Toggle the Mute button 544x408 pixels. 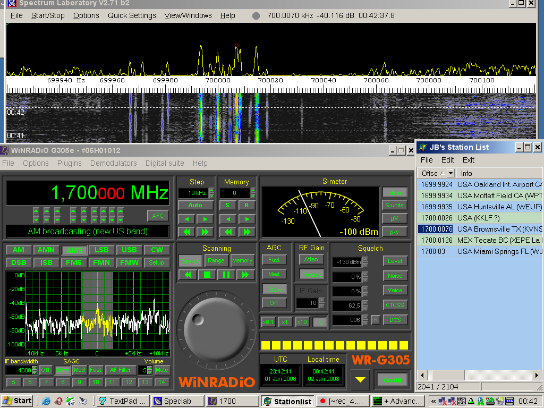(x=161, y=370)
